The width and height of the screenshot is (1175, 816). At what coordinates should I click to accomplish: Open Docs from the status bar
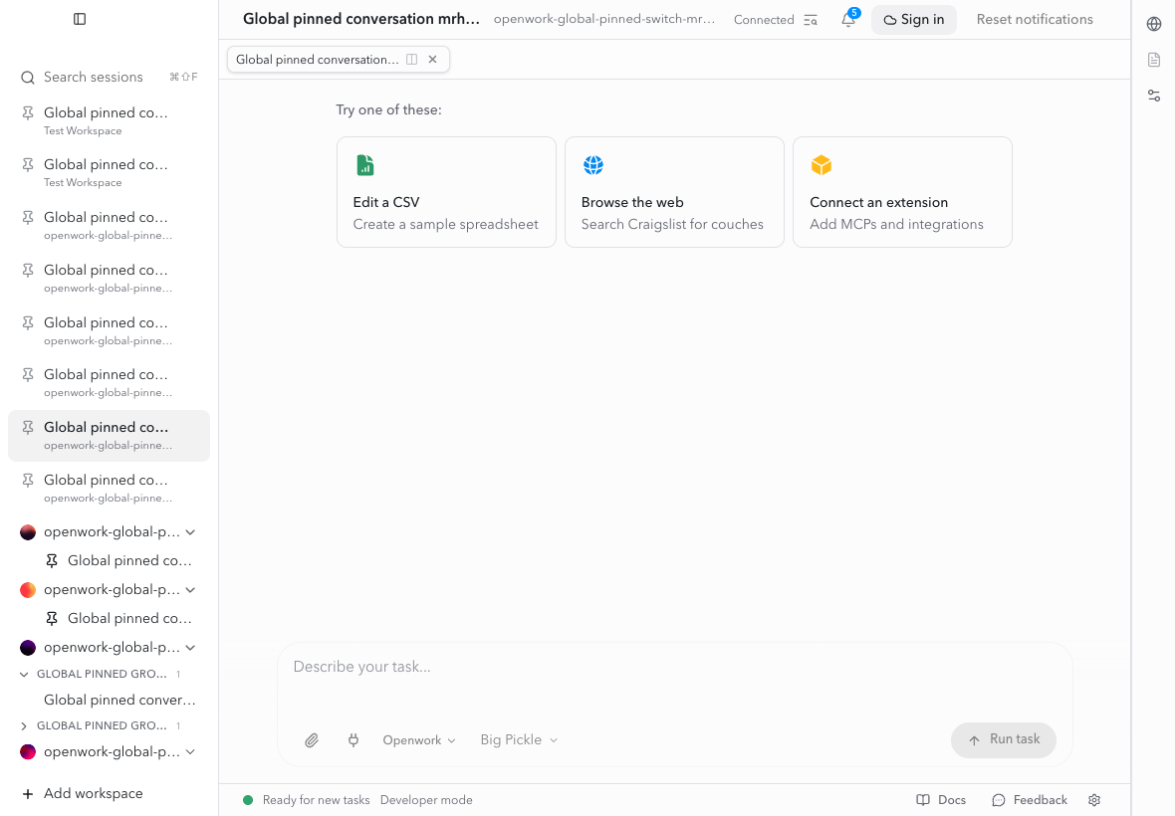941,800
